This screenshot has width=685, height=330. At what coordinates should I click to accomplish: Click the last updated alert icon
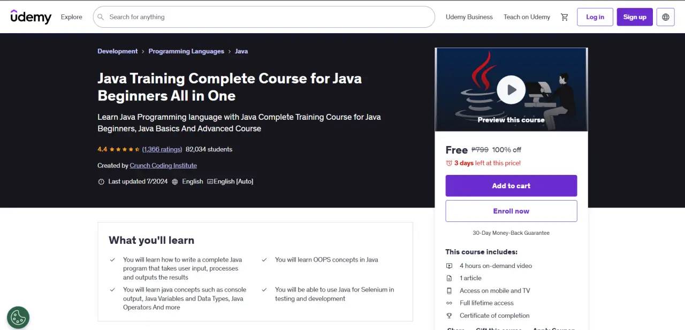(x=101, y=182)
